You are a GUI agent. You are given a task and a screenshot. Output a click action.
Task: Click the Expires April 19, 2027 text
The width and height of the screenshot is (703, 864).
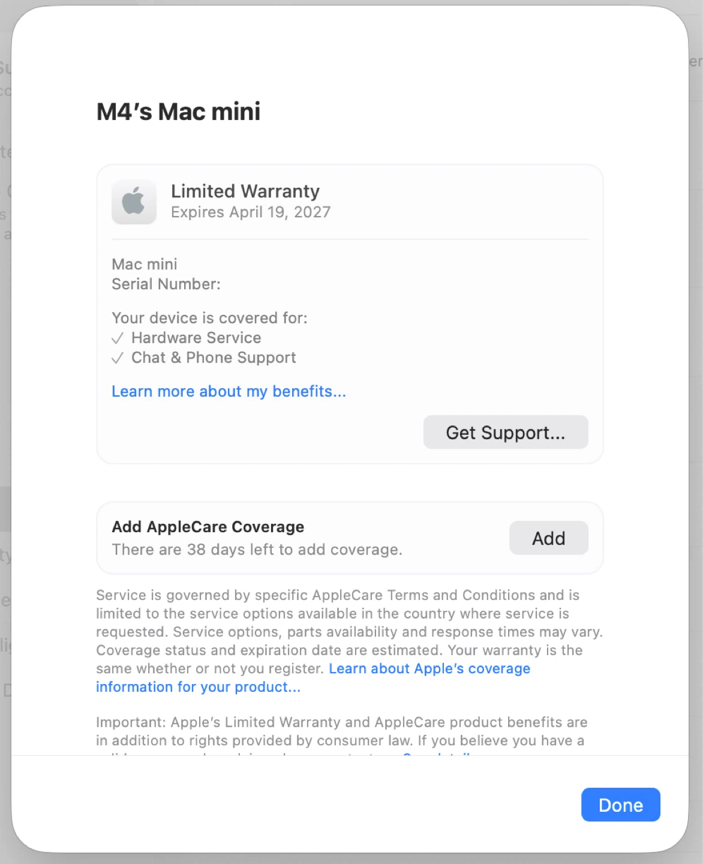(251, 212)
